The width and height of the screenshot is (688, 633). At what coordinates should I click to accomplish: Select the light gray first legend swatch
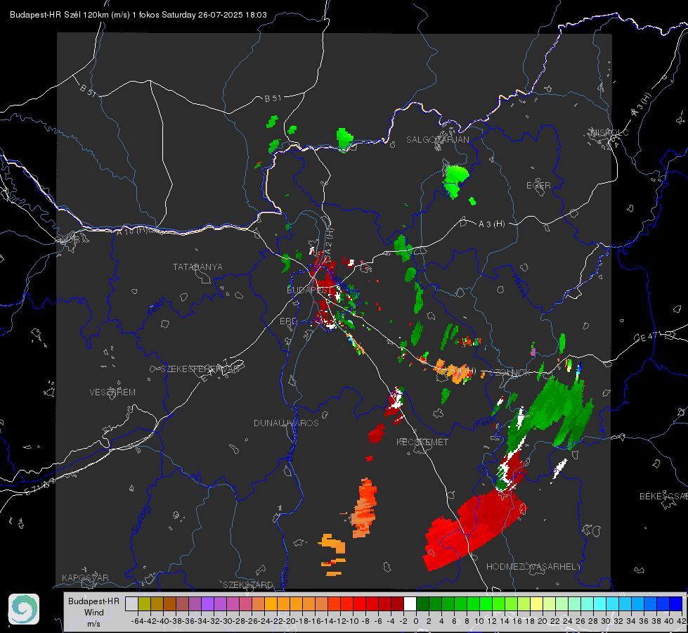click(x=131, y=604)
